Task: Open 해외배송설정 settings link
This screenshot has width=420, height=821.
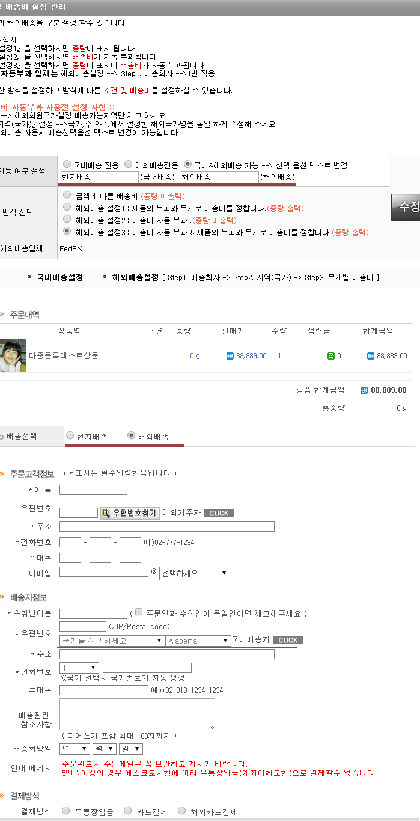Action: click(135, 278)
